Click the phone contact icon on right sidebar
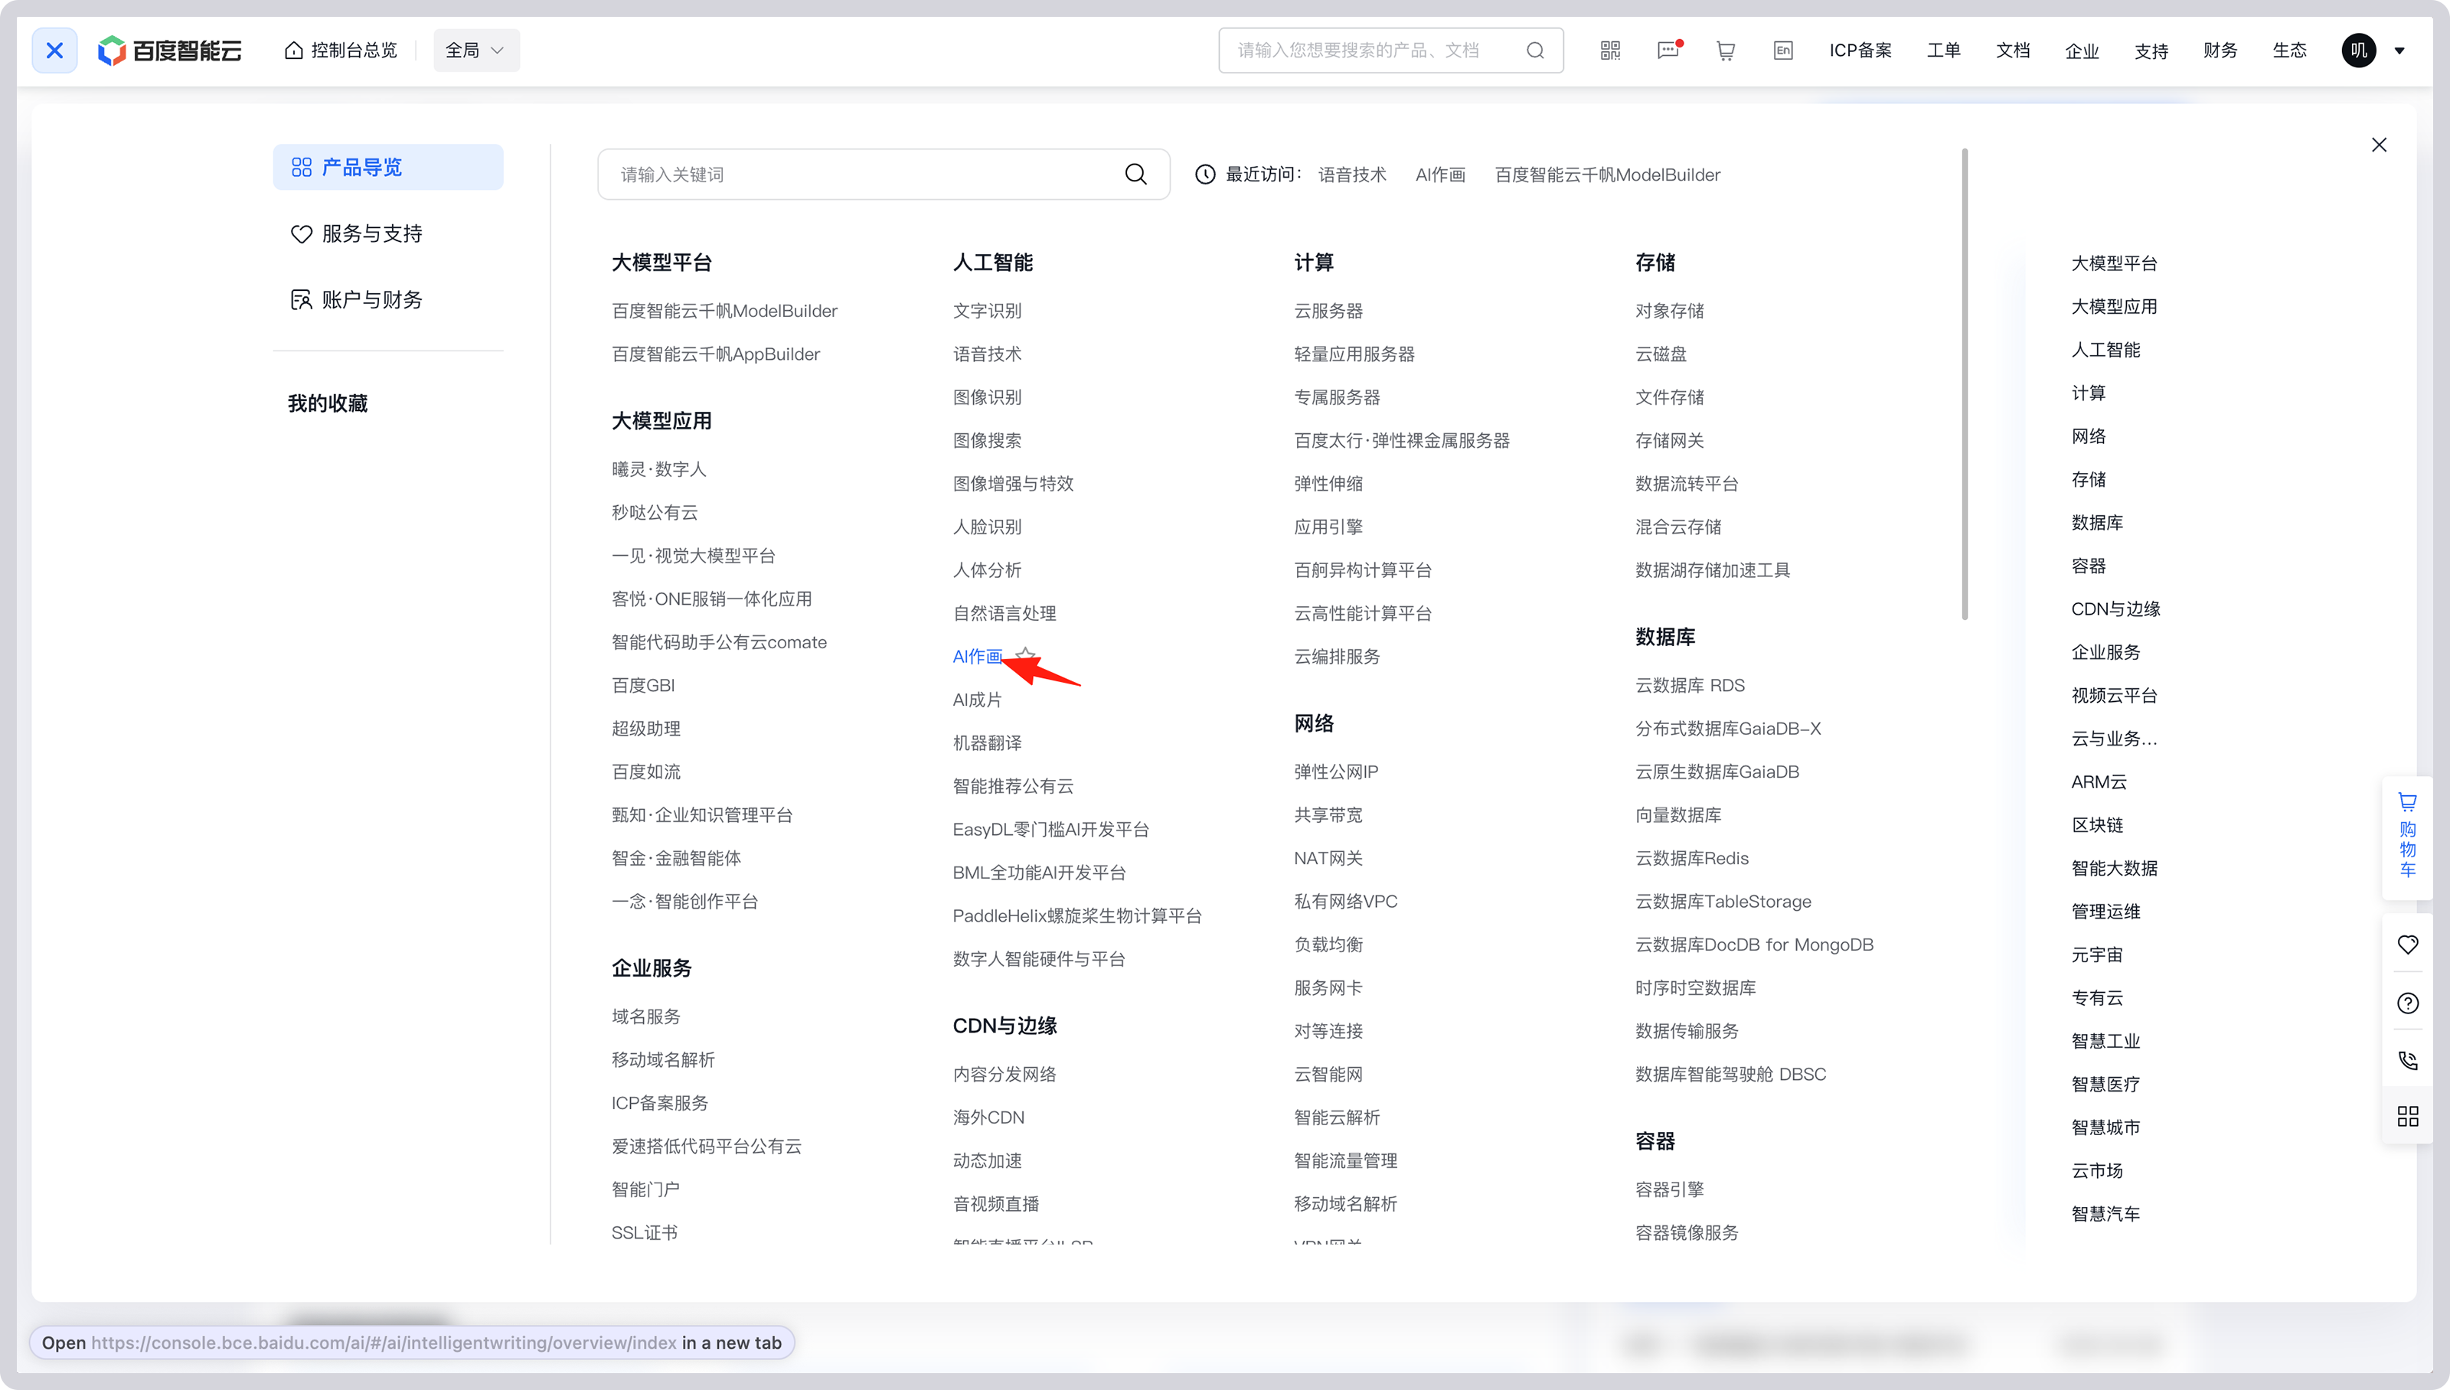Image resolution: width=2450 pixels, height=1390 pixels. tap(2408, 1061)
